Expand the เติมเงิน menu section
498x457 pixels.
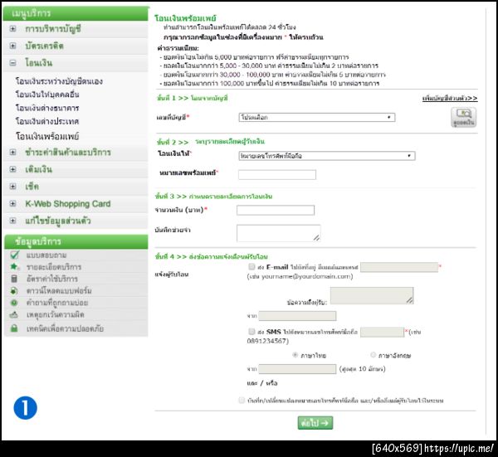12,169
